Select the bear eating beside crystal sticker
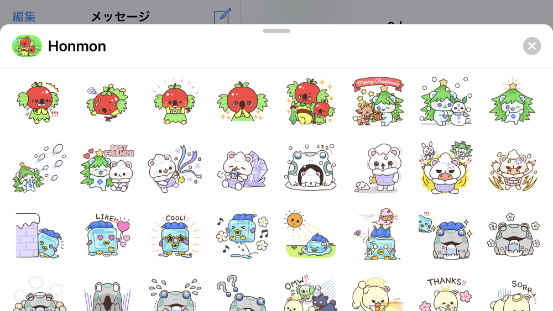The image size is (553, 311). (x=243, y=170)
